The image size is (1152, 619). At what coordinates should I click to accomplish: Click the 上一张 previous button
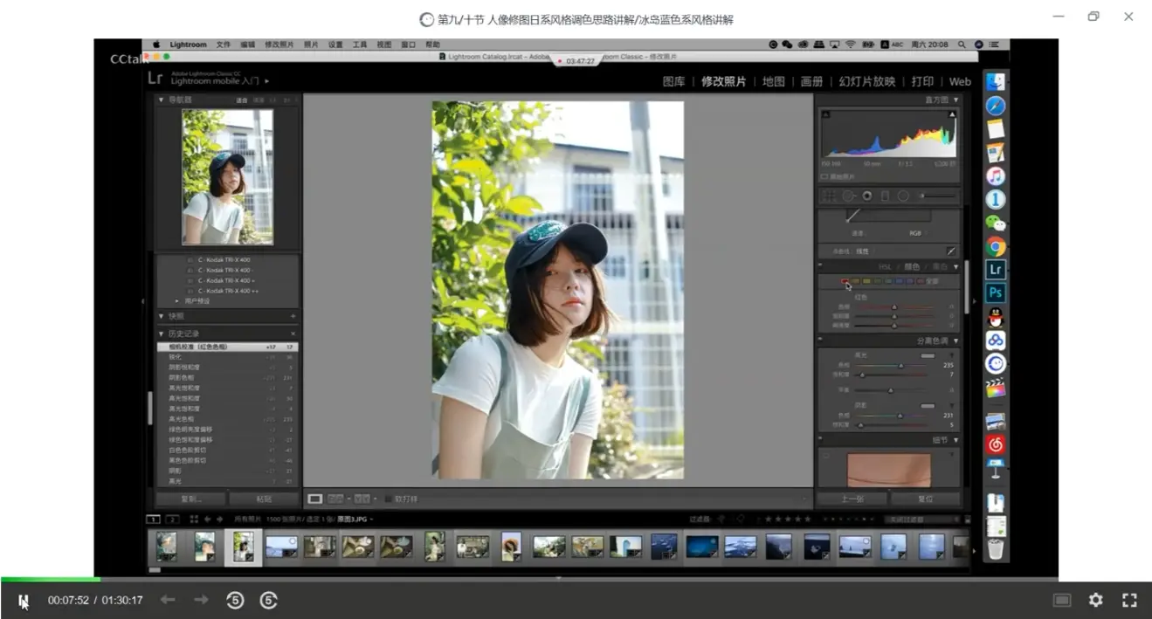click(852, 499)
